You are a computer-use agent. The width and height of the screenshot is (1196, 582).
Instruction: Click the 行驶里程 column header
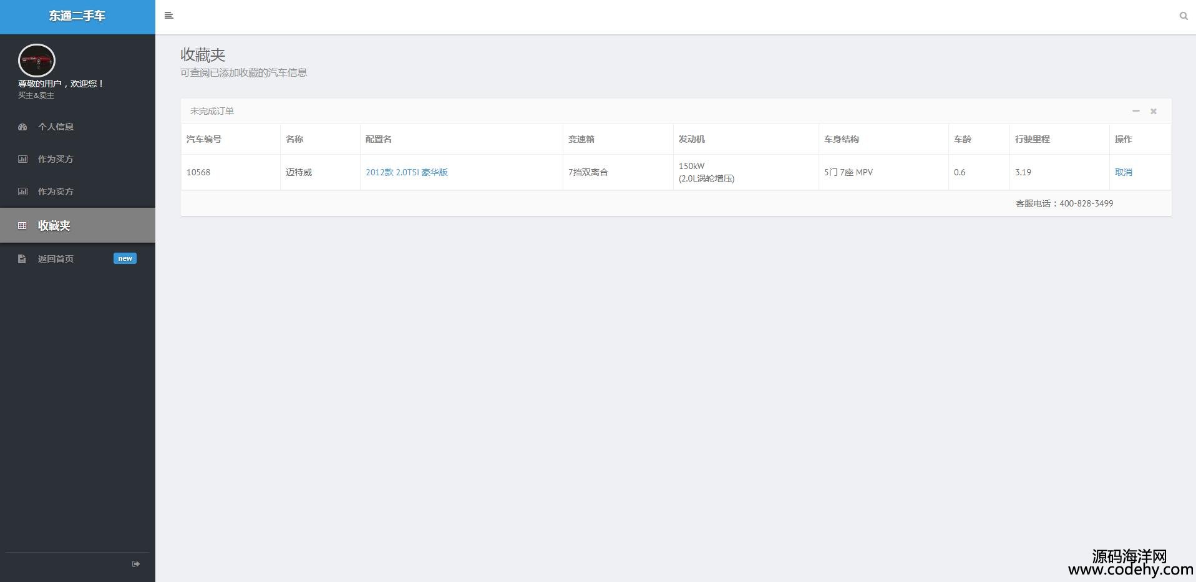coord(1032,139)
